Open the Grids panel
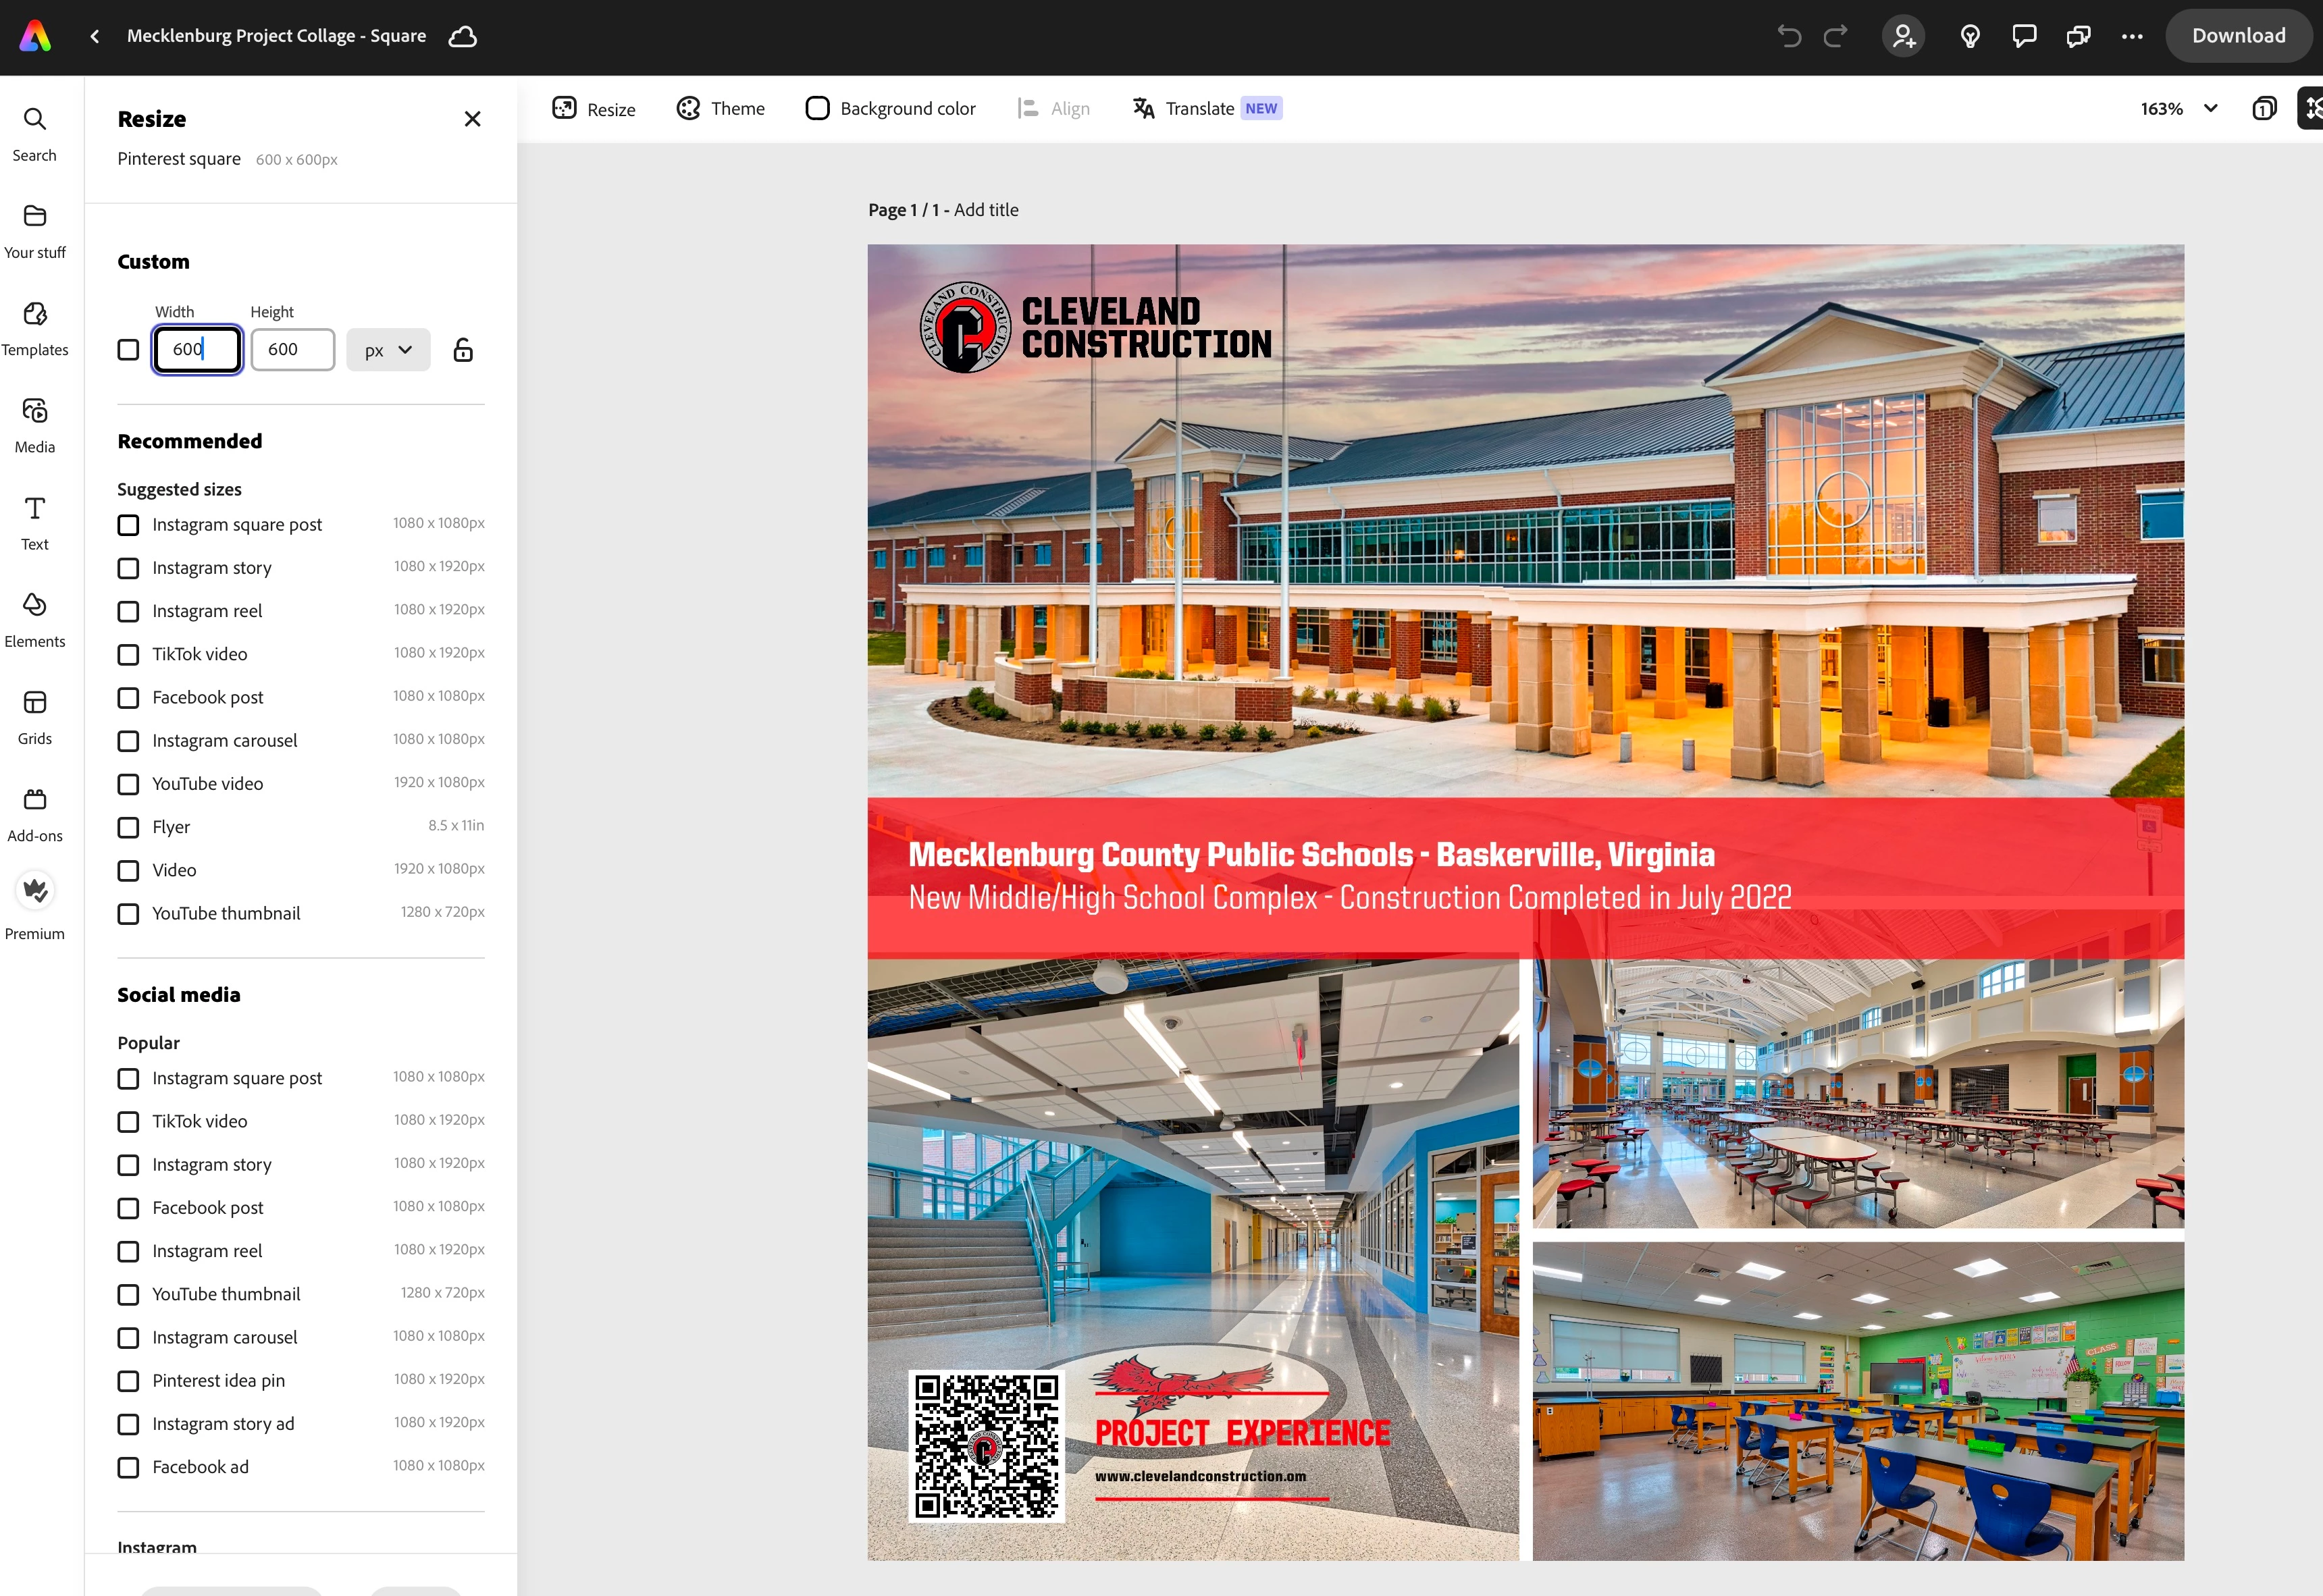Image resolution: width=2323 pixels, height=1596 pixels. pos(34,717)
